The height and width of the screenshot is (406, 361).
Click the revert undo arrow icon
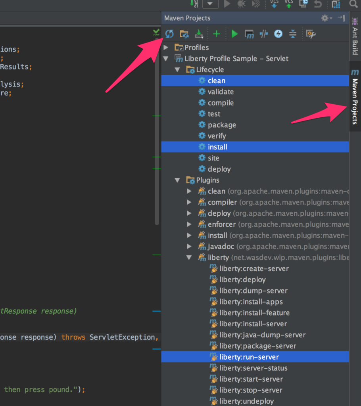click(x=318, y=4)
